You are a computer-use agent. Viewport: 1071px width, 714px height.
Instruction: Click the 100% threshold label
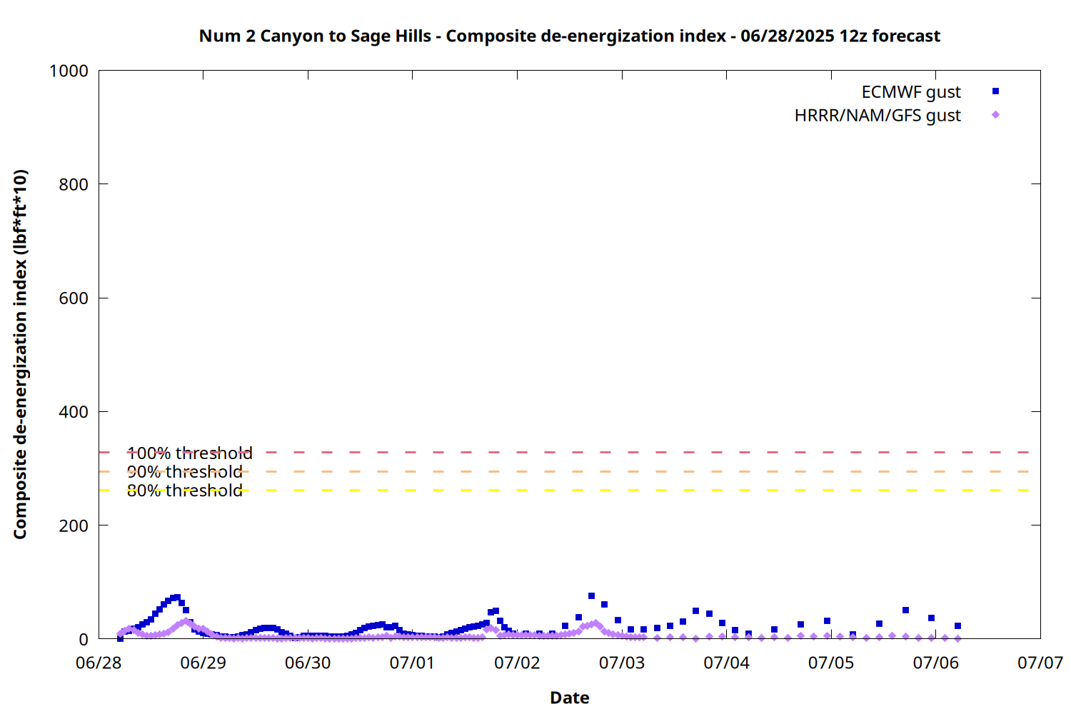pyautogui.click(x=189, y=453)
